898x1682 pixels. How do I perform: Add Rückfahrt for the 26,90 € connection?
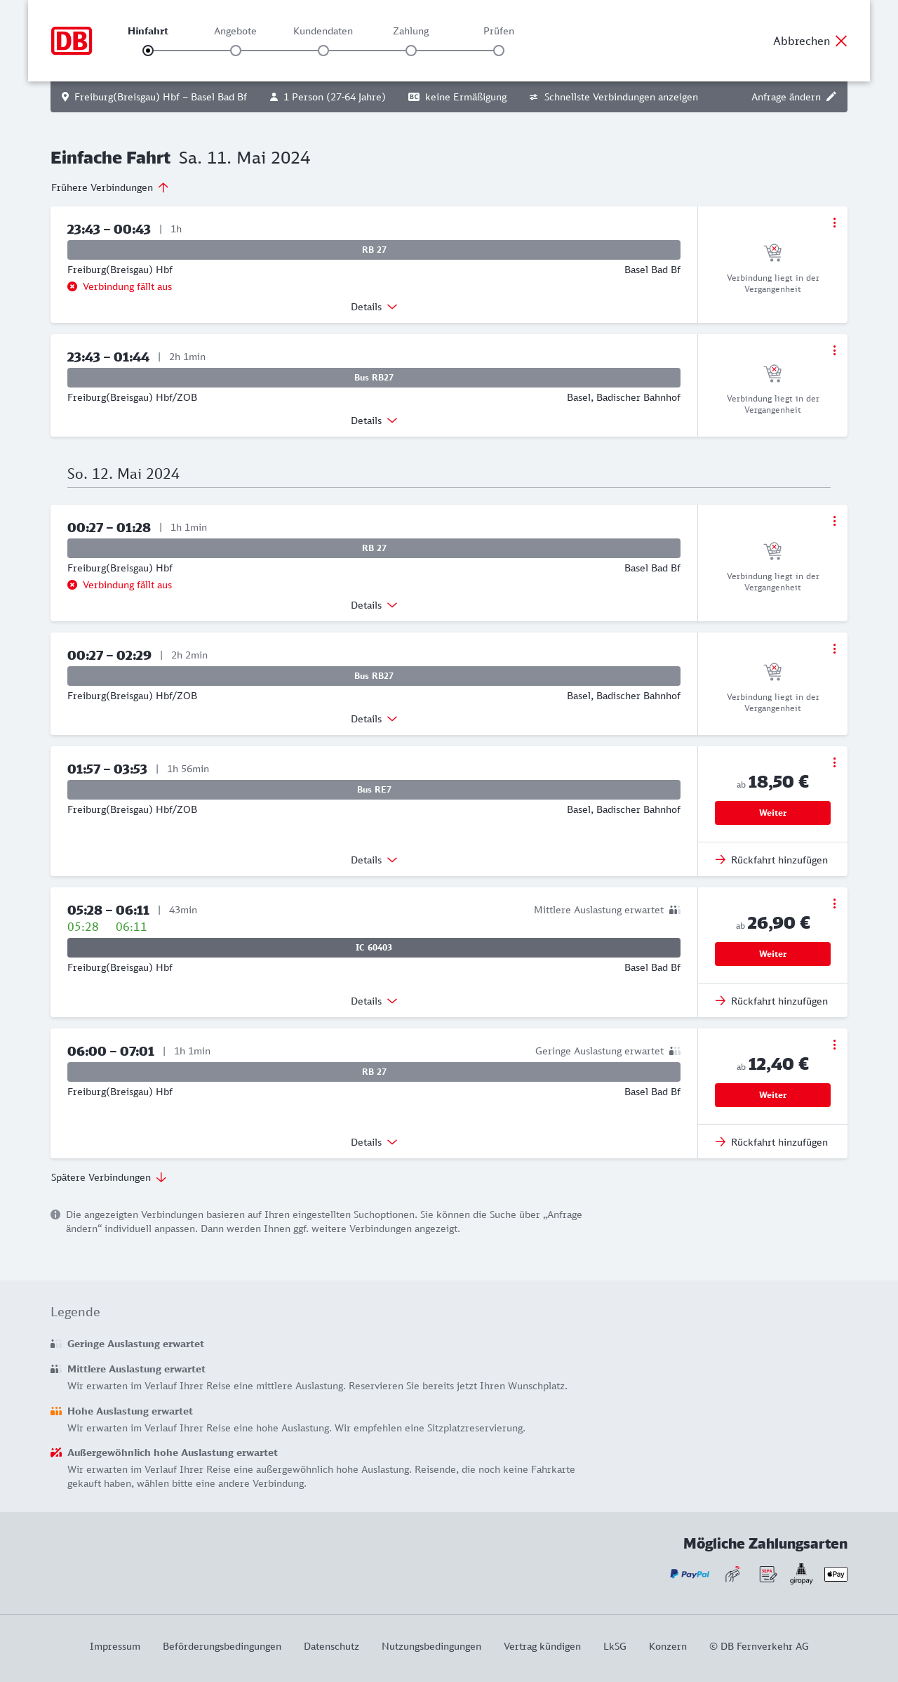click(x=772, y=1001)
